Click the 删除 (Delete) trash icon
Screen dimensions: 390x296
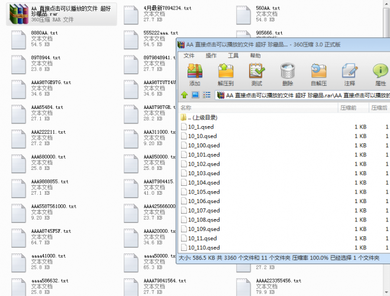coord(288,74)
